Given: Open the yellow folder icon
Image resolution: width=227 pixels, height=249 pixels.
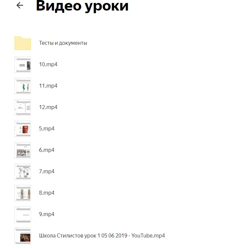Looking at the screenshot, I should tap(23, 43).
